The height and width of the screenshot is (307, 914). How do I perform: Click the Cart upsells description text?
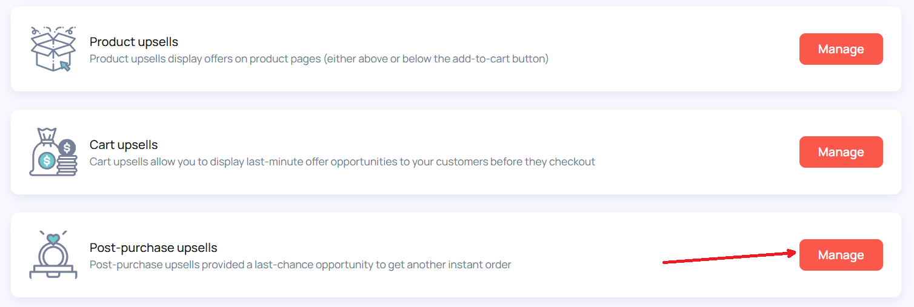point(342,162)
